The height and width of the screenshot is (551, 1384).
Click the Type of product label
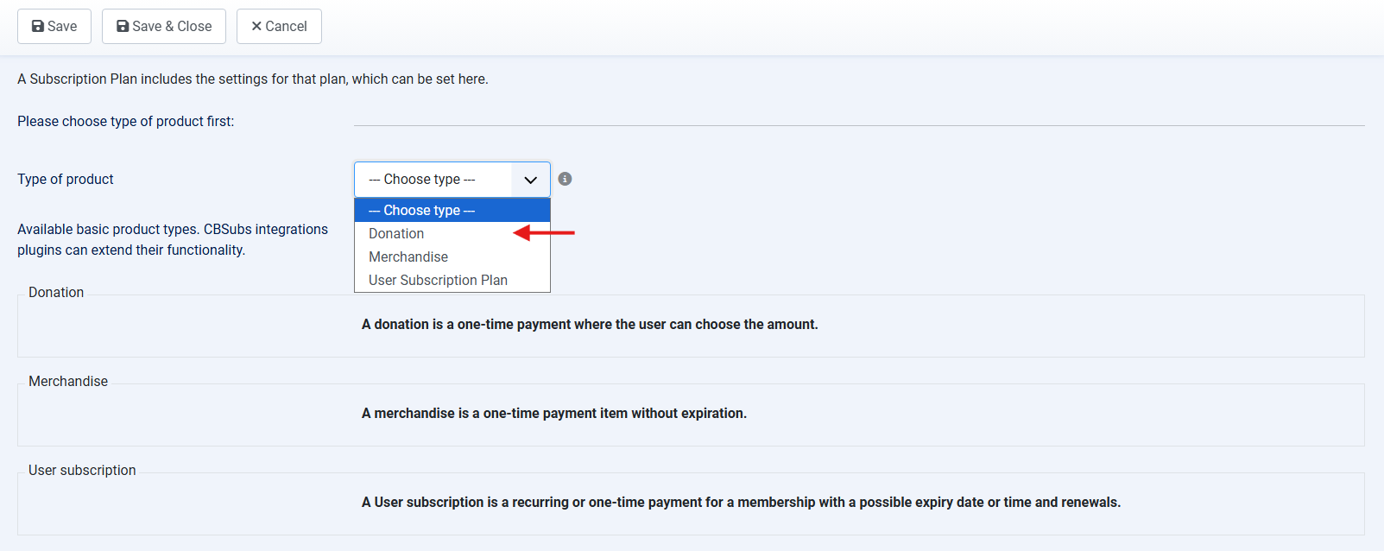66,179
